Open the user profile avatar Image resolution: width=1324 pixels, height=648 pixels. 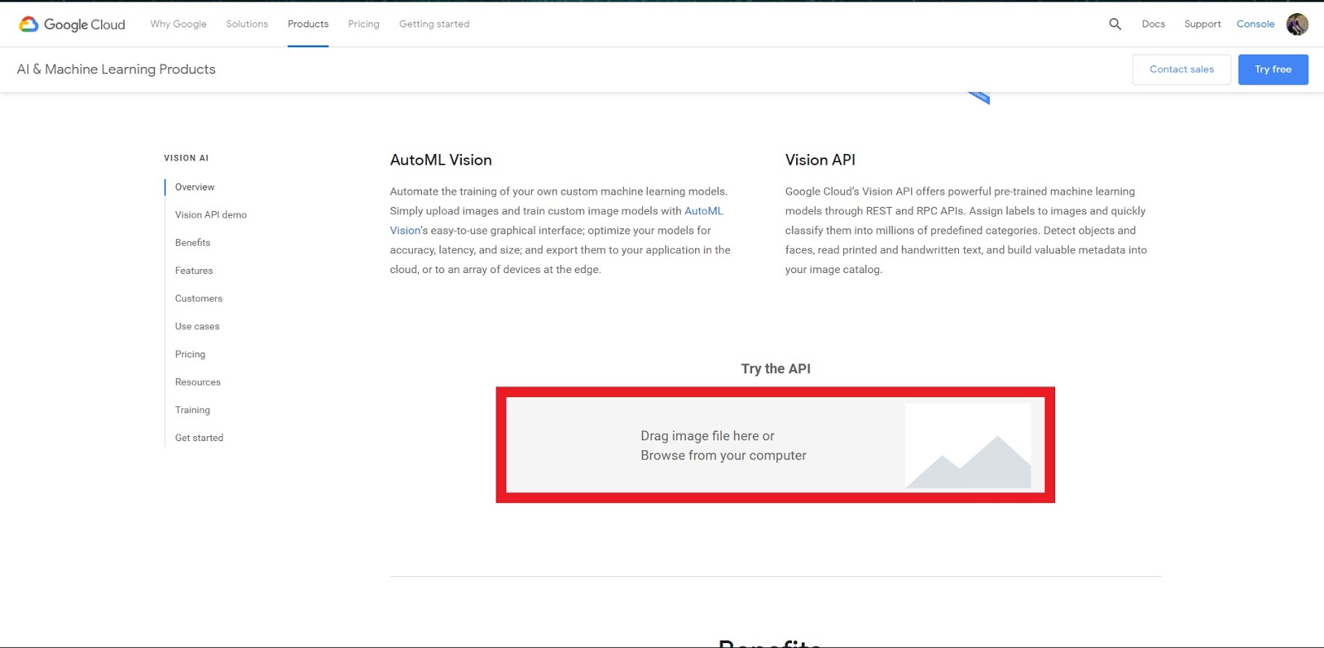coord(1297,24)
